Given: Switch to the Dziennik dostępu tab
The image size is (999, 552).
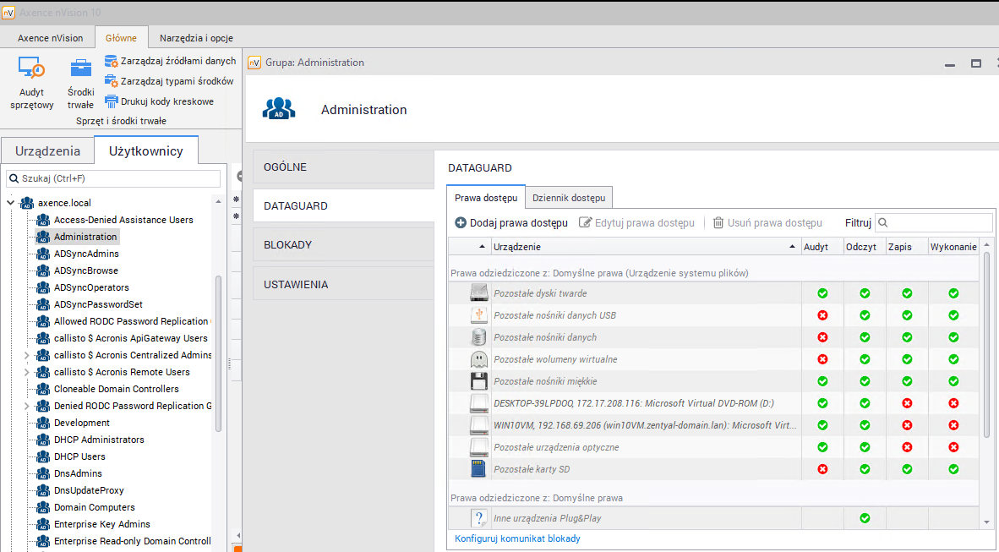Looking at the screenshot, I should click(569, 197).
